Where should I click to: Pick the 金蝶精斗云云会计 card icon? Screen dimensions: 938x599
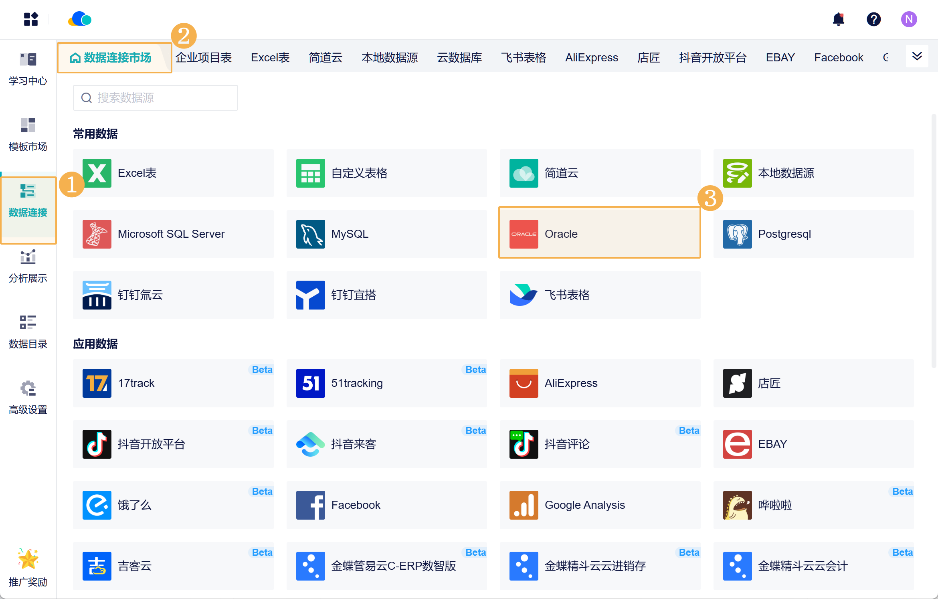click(738, 566)
